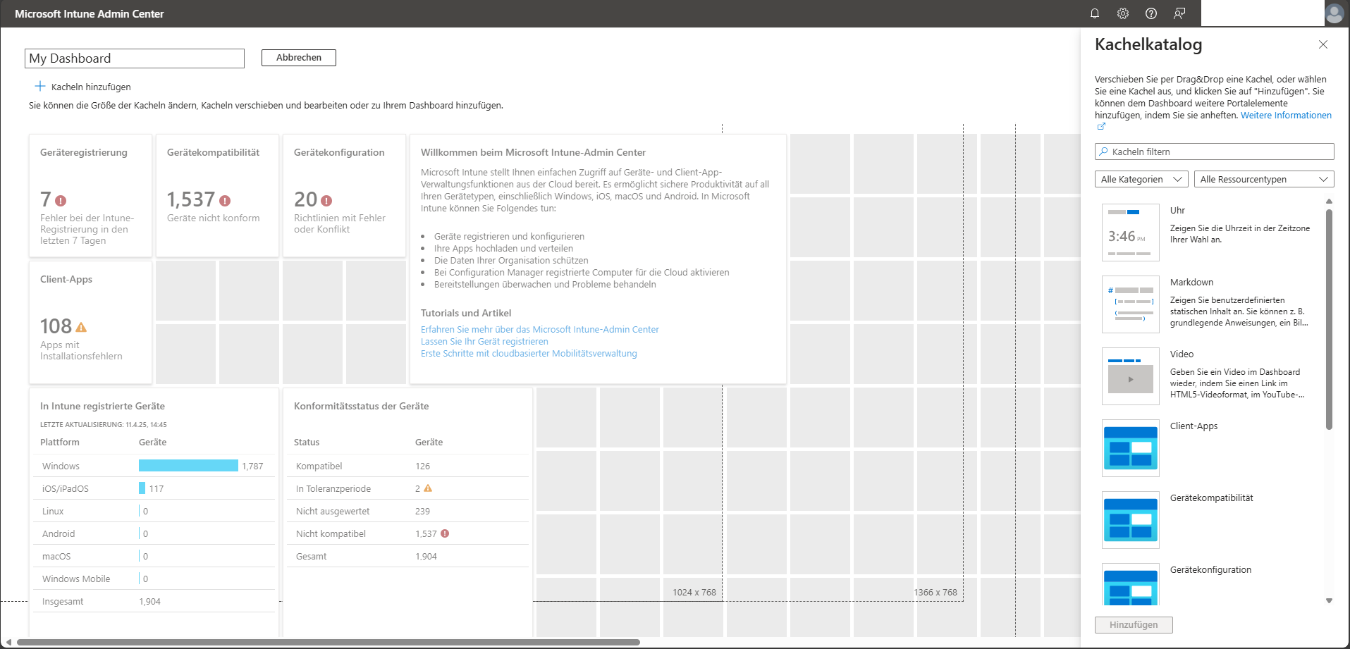Click the horizontal scrollbar at the bottom

329,642
